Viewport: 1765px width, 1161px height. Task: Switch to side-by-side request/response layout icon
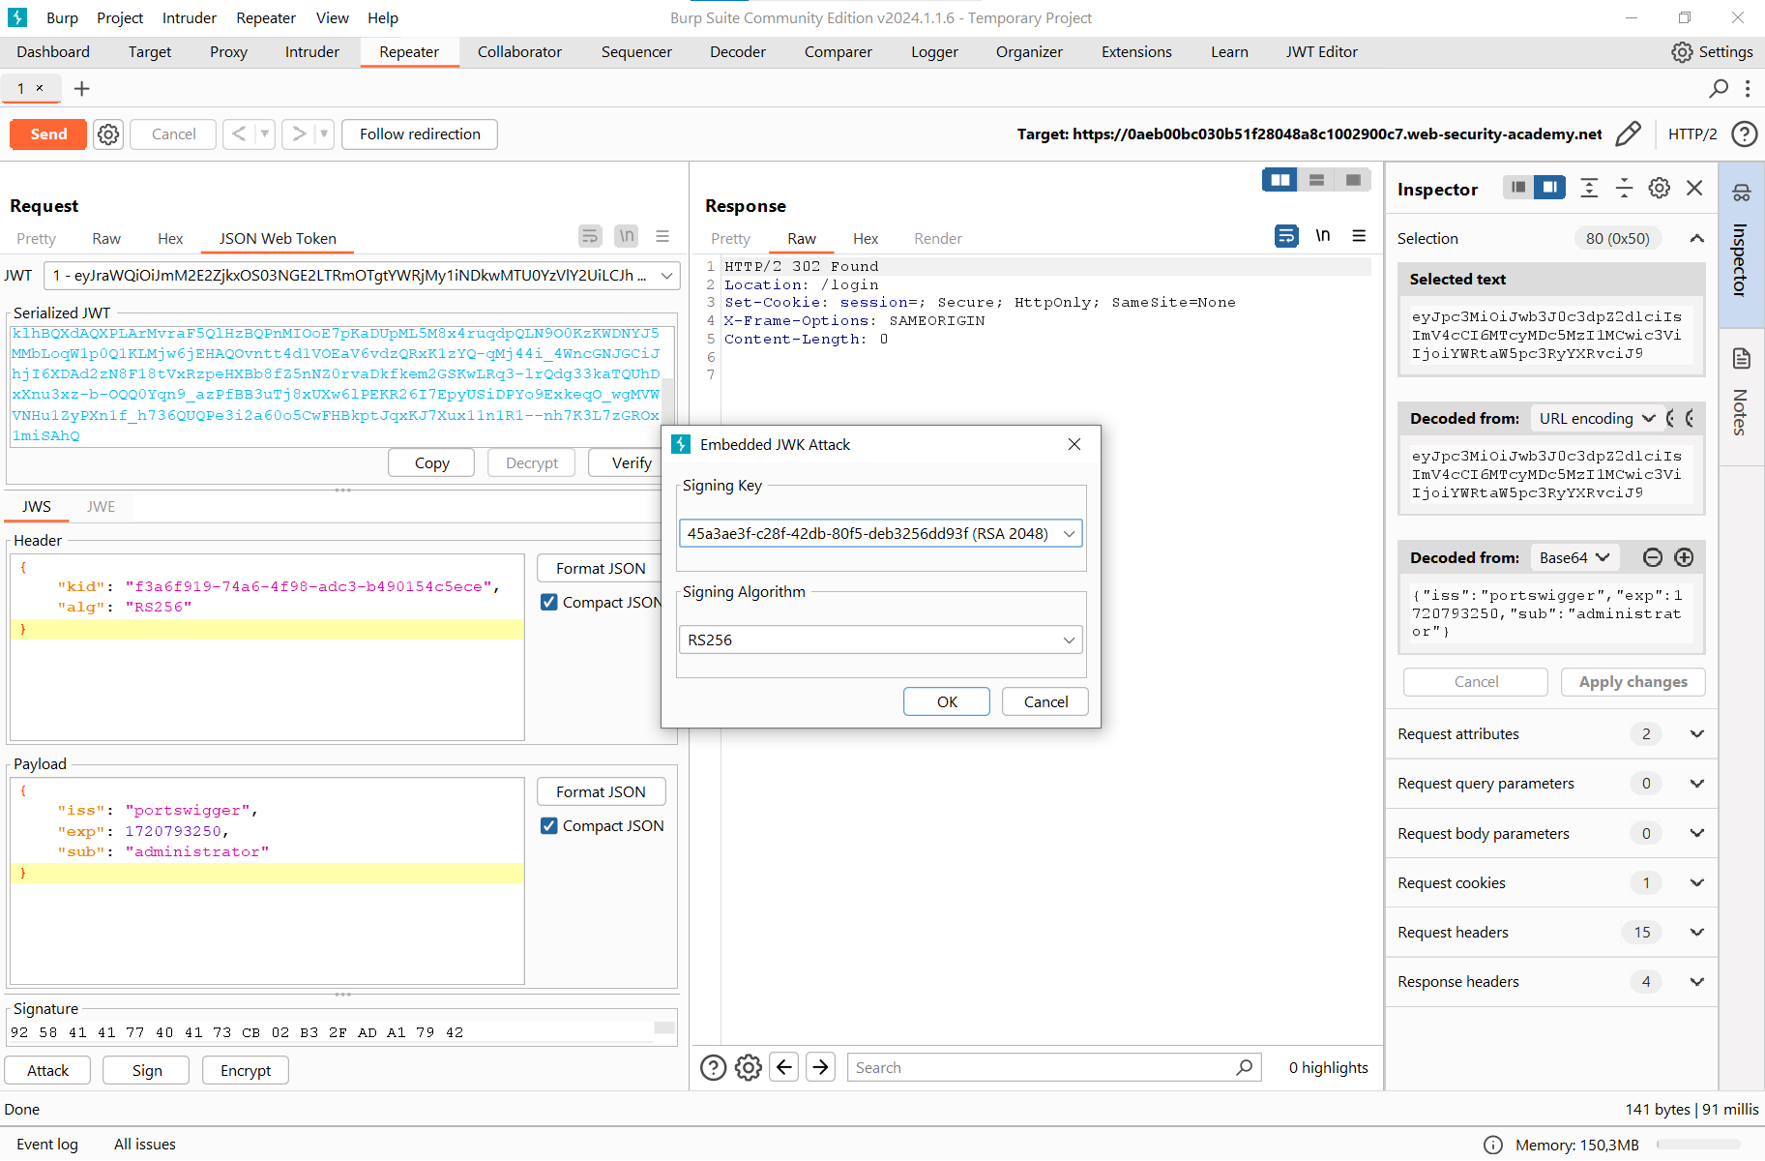(1280, 180)
